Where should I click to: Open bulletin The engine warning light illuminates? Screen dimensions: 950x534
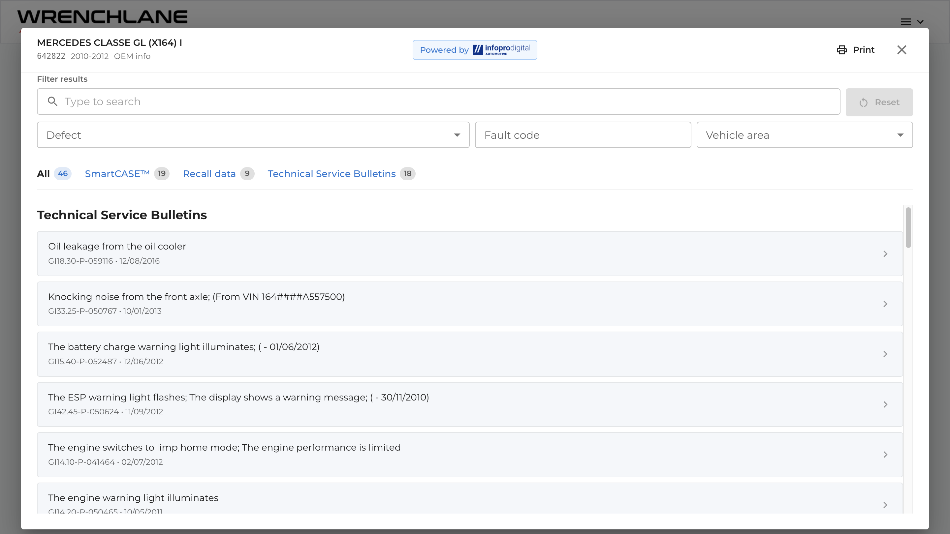coord(470,498)
